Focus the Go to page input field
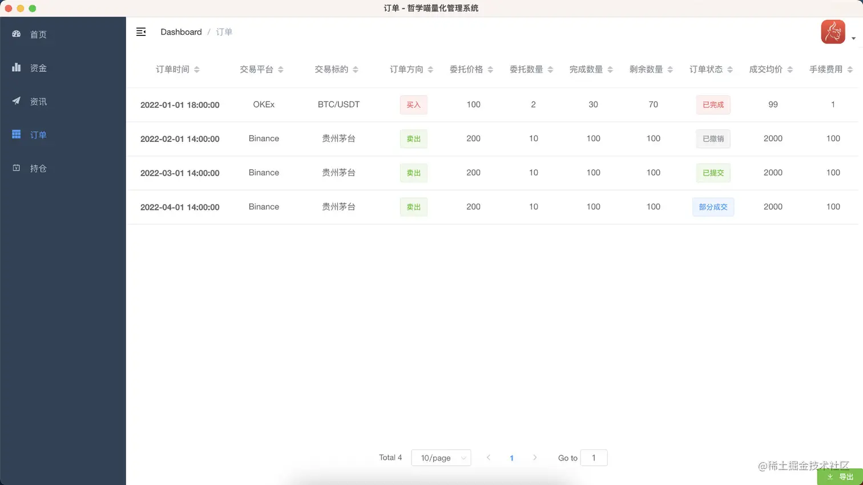Screen dimensions: 863x485 594,458
